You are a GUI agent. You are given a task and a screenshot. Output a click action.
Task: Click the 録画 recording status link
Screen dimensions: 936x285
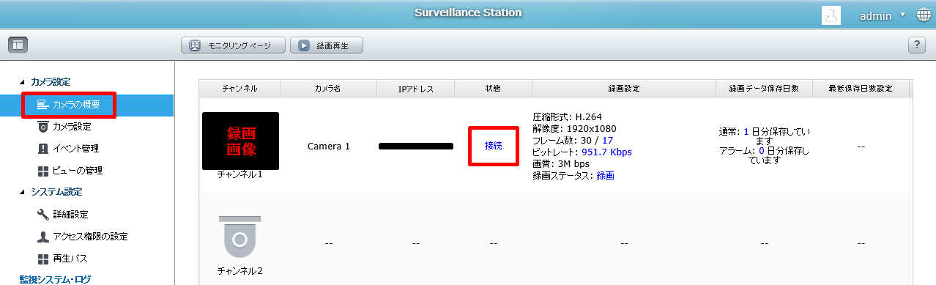pyautogui.click(x=605, y=176)
